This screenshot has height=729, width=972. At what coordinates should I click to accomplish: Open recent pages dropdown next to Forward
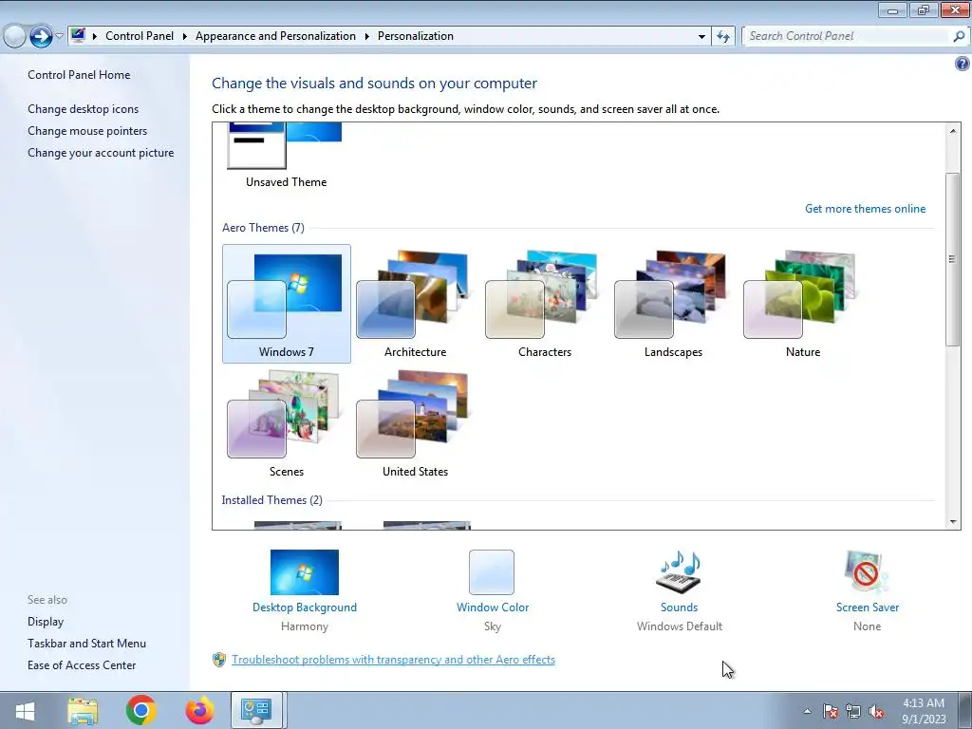[x=59, y=36]
